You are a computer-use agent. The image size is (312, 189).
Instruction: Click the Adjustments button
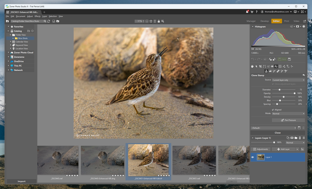point(261,149)
